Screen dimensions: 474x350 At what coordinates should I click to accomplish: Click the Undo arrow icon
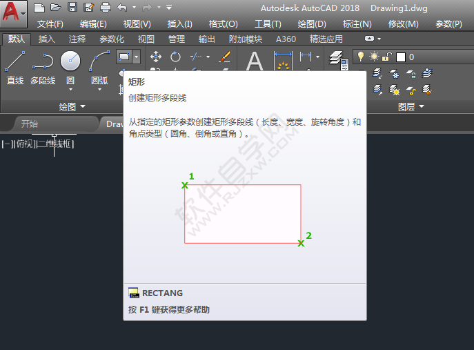point(122,8)
